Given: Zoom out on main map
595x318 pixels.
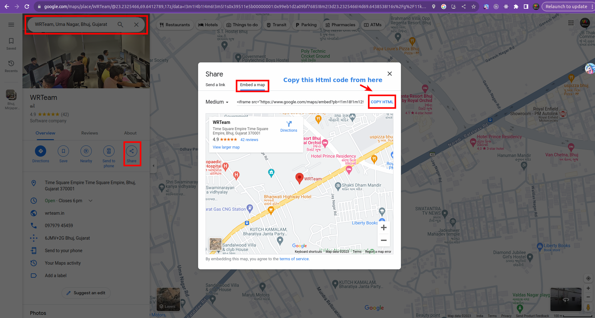Looking at the screenshot, I should coord(588,297).
